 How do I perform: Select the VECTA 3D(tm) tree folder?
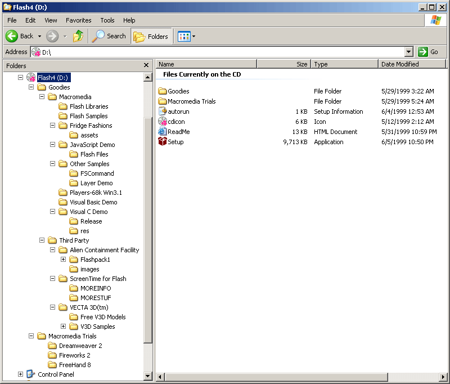83,307
